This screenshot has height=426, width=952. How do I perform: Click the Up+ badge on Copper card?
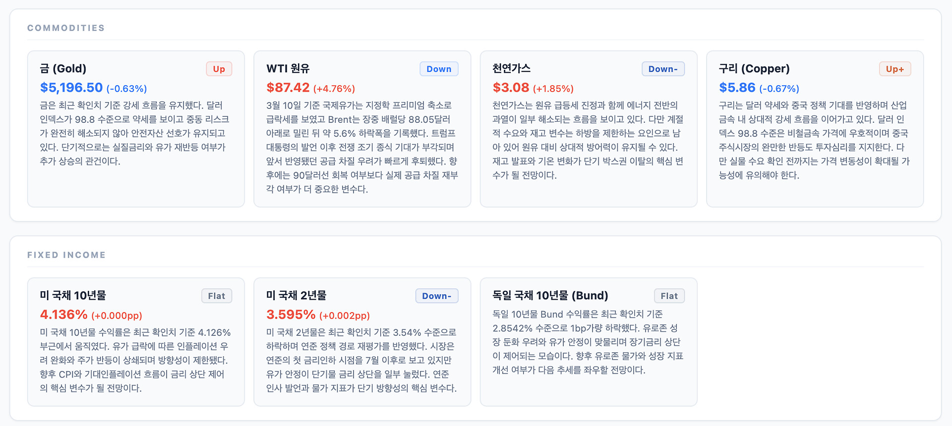pos(894,69)
